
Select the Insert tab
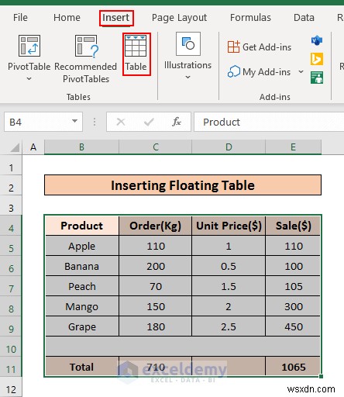tap(116, 18)
